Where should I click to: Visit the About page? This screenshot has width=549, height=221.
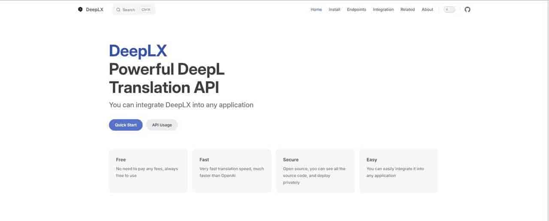point(427,9)
